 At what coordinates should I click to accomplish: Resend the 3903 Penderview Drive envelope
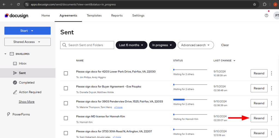259,103
